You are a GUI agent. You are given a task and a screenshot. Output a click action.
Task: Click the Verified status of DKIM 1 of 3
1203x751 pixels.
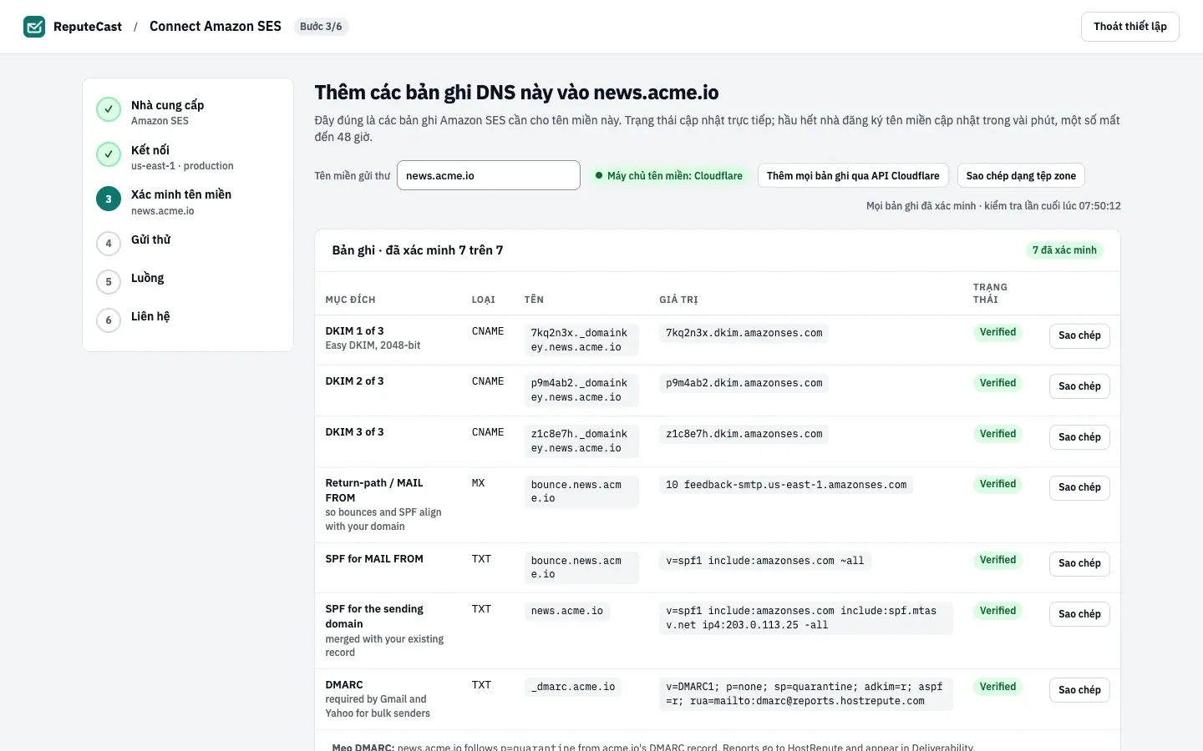(x=997, y=332)
